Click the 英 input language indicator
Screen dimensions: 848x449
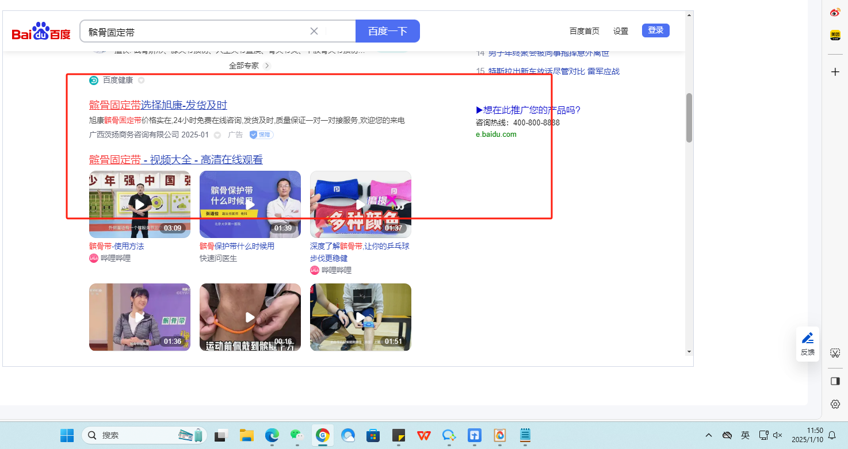[x=745, y=435]
